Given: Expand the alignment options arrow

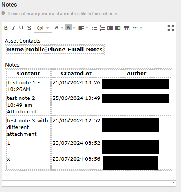Looking at the screenshot, I should tap(87, 28).
